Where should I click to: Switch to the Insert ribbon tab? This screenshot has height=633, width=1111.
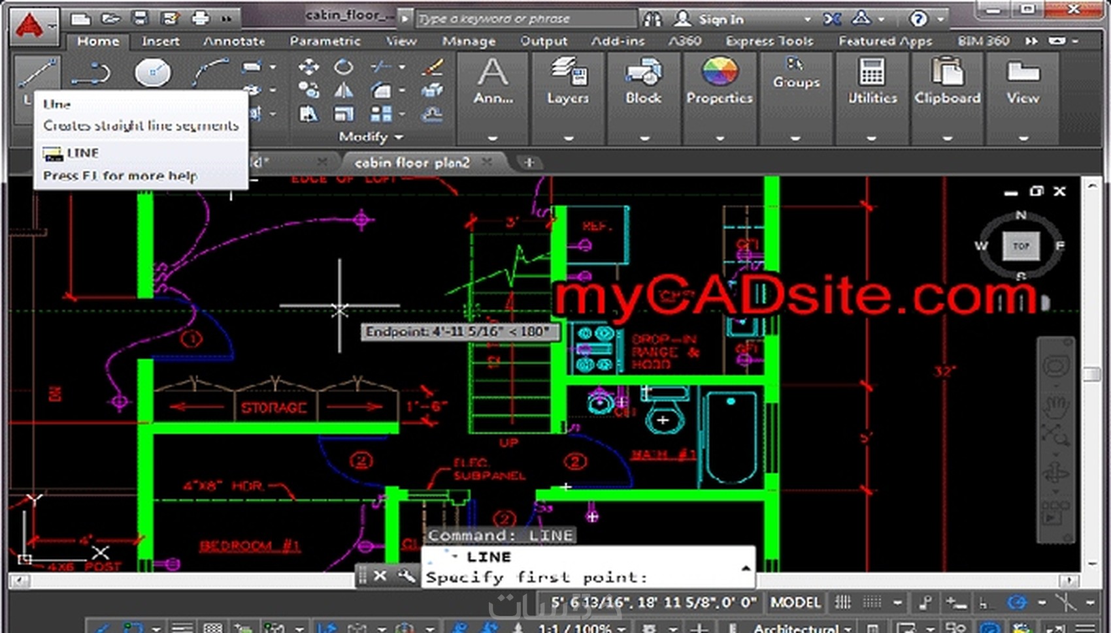point(160,41)
